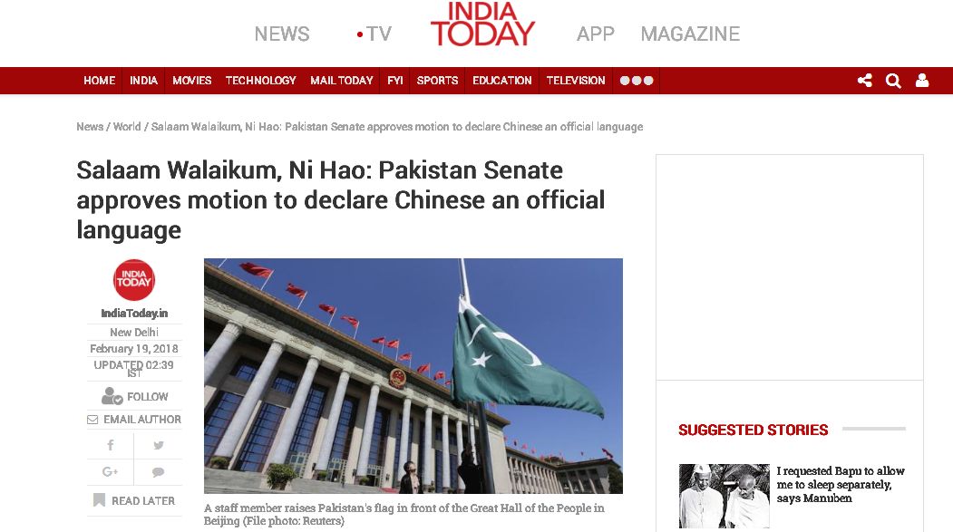This screenshot has height=532, width=953.
Task: Share article via Facebook icon
Action: 111,445
